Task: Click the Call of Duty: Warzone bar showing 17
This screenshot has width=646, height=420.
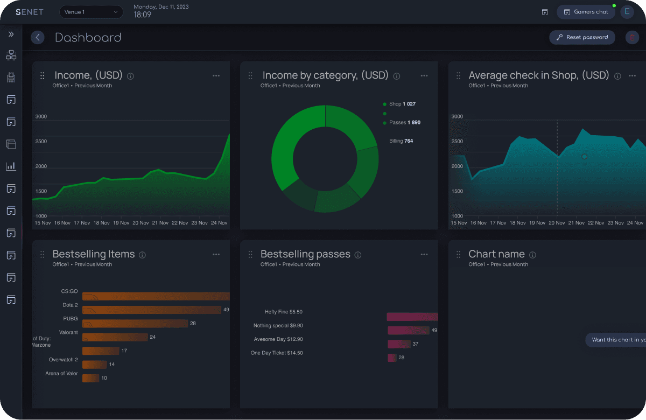Action: (x=101, y=351)
